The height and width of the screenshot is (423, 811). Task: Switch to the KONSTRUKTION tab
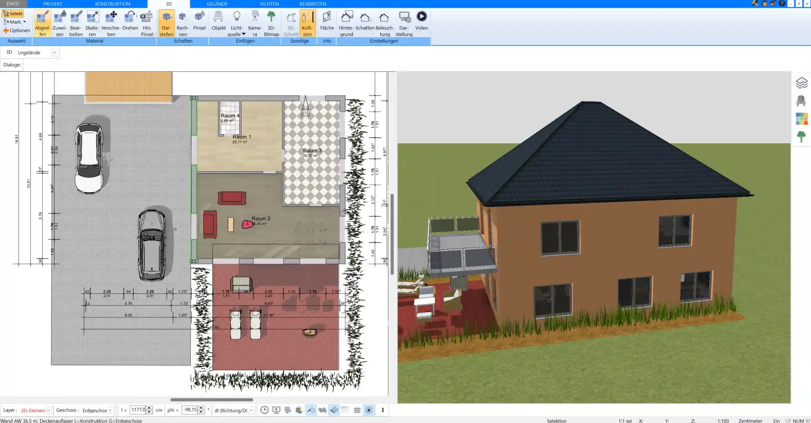pos(113,4)
